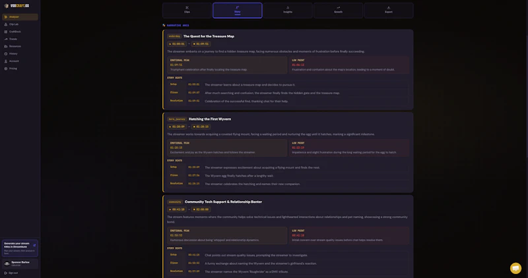
Task: Click the VODCRAFT.GG logo
Action: (x=17, y=6)
